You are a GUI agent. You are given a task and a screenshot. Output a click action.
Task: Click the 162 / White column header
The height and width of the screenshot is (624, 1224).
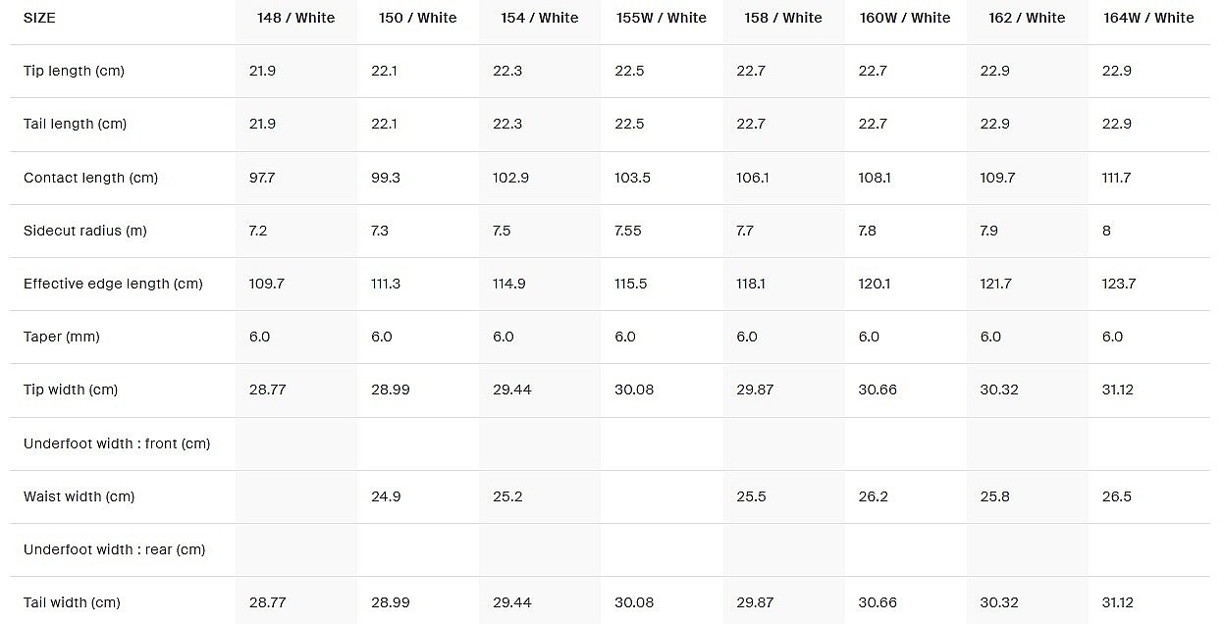tap(1026, 18)
